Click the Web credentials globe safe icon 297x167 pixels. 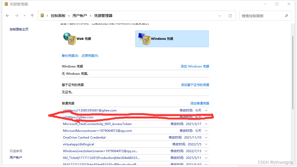click(69, 39)
